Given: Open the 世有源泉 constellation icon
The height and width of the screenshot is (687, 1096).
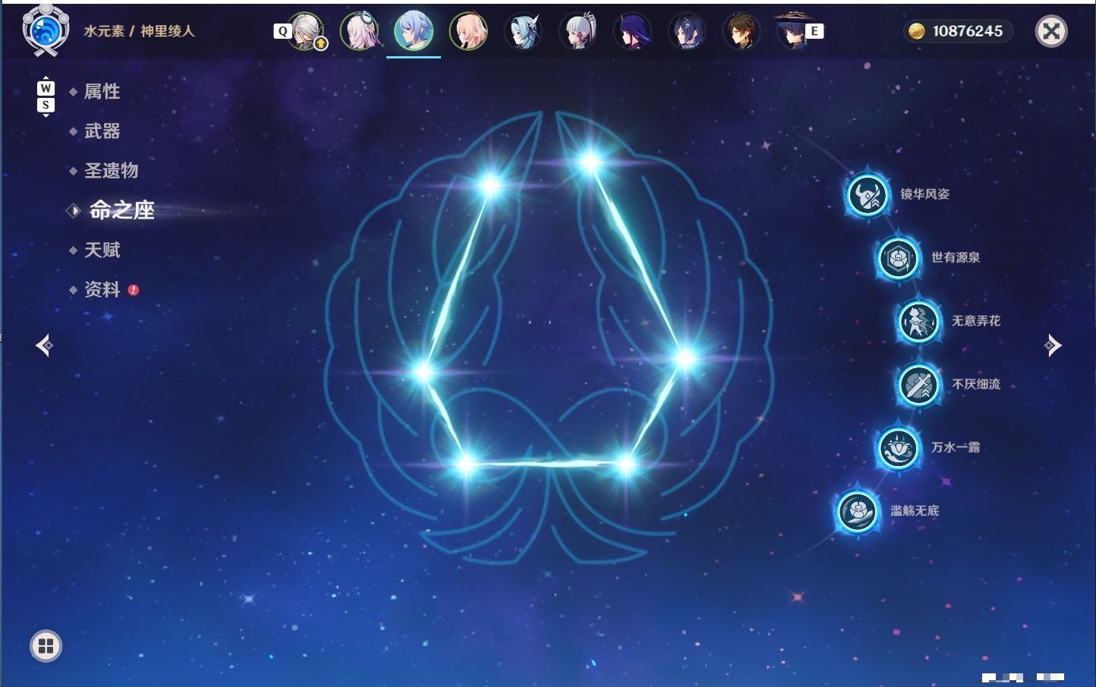Looking at the screenshot, I should (x=898, y=258).
